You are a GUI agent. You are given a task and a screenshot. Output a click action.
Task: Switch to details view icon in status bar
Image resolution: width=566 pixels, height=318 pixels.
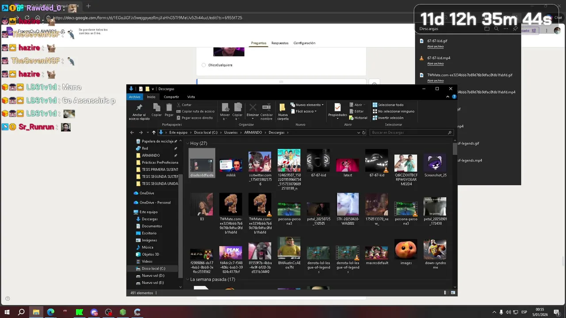pos(446,293)
